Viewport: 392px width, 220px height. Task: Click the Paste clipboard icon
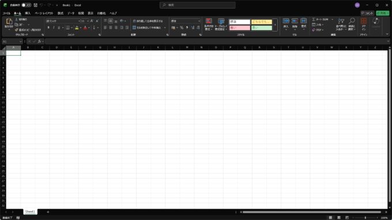pos(9,21)
